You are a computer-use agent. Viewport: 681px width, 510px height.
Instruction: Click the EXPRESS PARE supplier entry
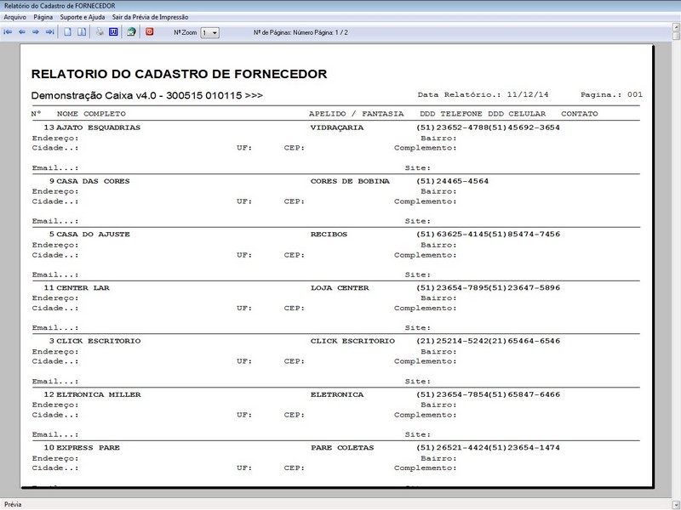click(x=88, y=447)
